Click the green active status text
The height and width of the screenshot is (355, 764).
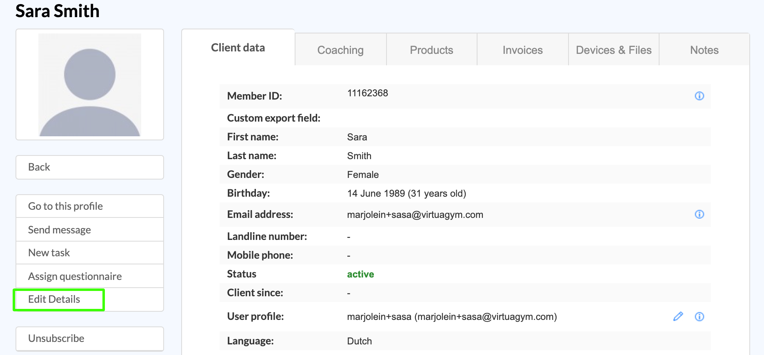click(x=360, y=274)
